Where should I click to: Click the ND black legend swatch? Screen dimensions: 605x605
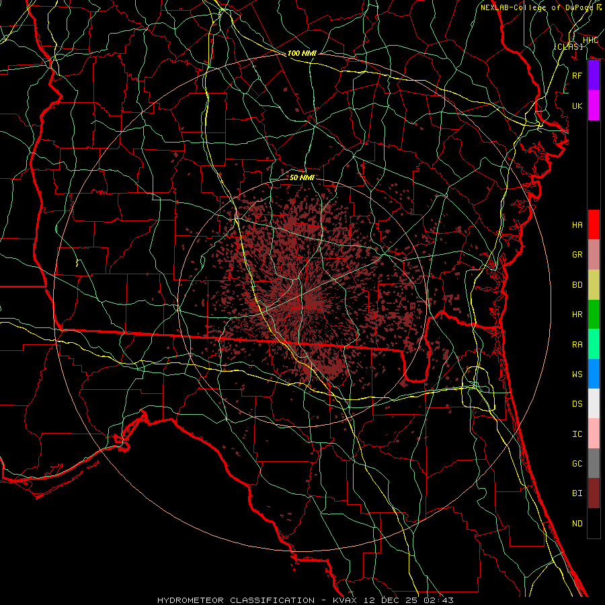pos(594,523)
